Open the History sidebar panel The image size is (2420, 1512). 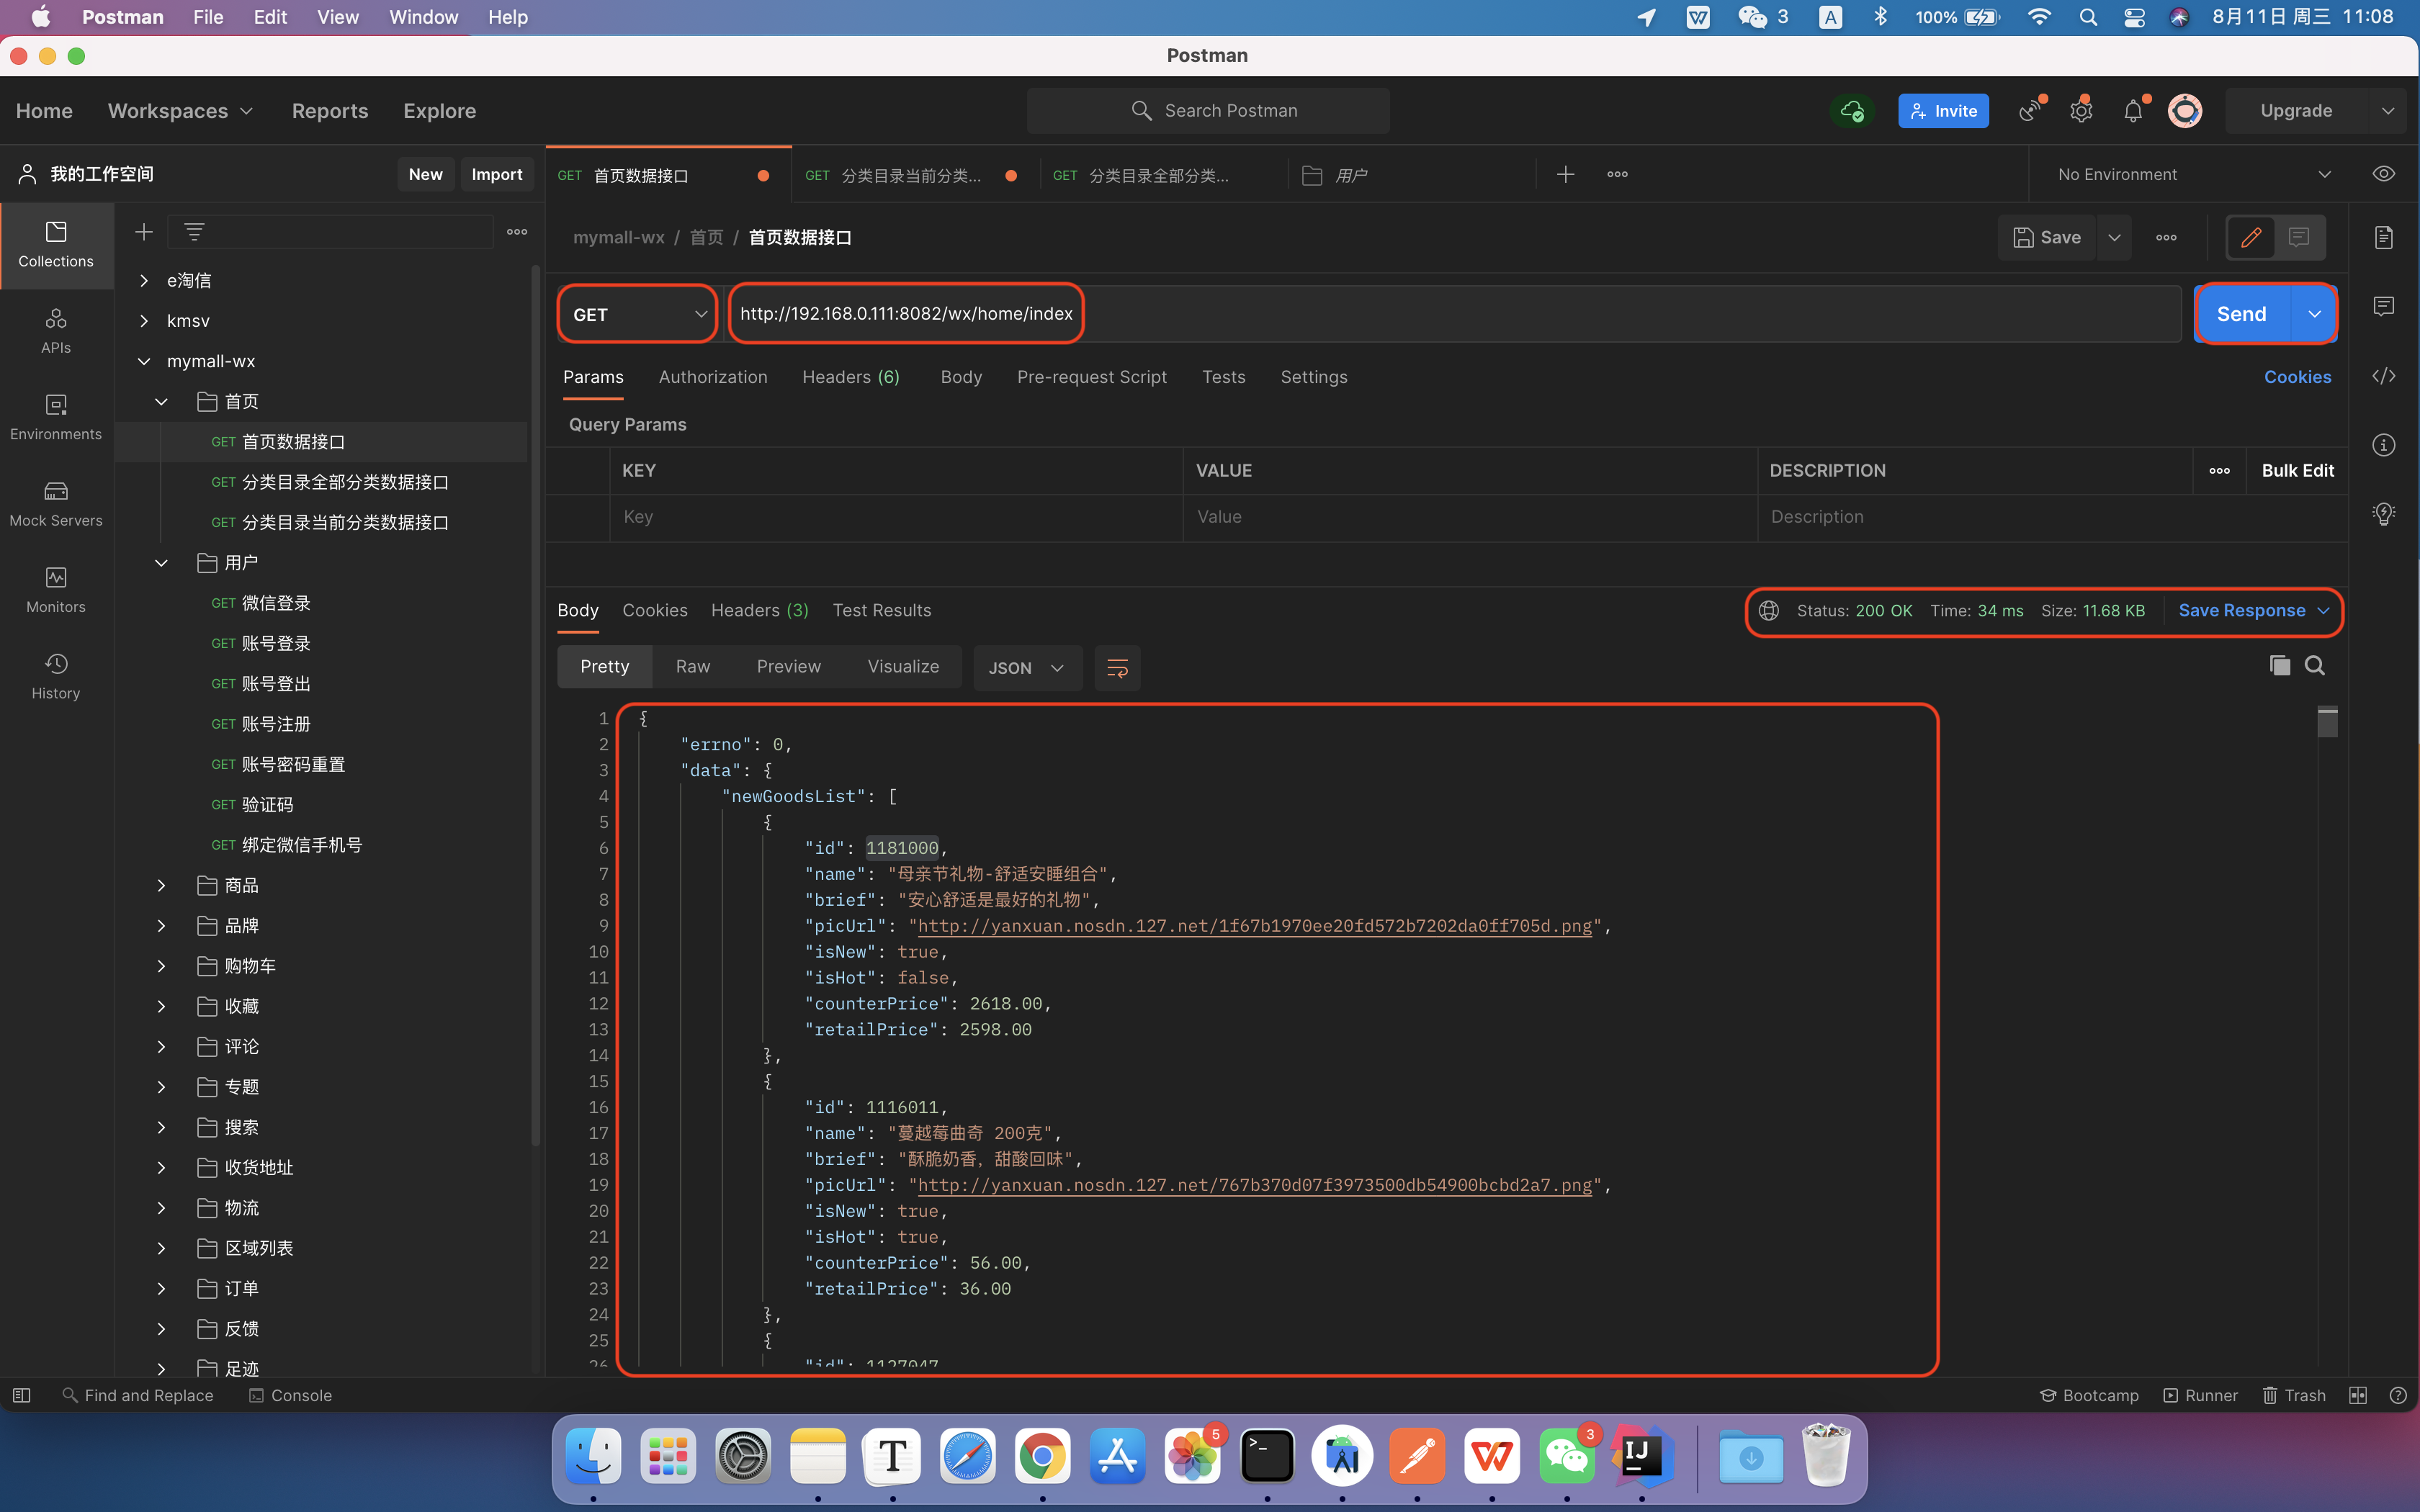click(56, 676)
